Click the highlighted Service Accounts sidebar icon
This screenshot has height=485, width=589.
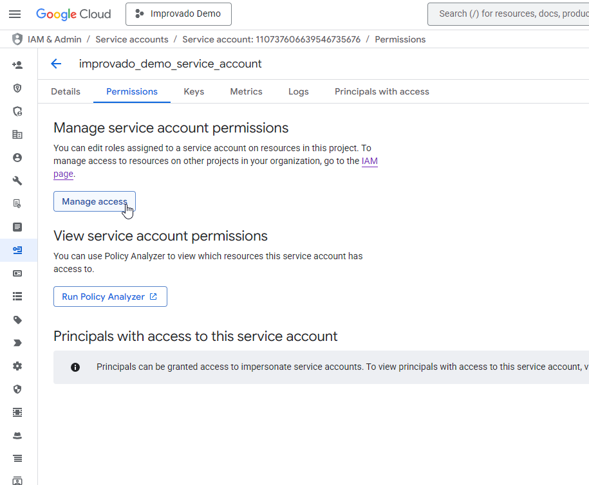17,250
